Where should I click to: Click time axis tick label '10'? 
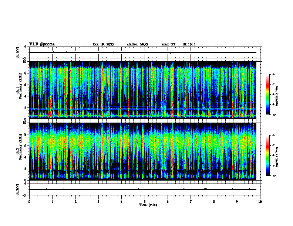point(260,202)
